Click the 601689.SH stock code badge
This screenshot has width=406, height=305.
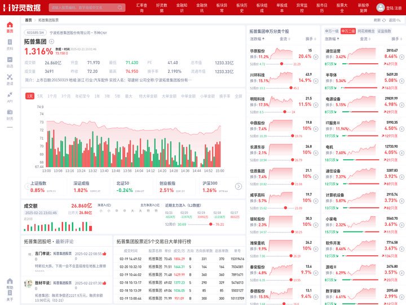point(35,33)
